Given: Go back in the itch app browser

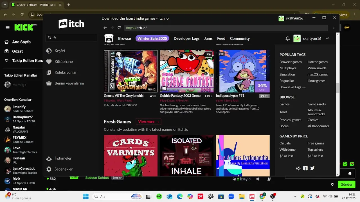Looking at the screenshot, I should (105, 28).
